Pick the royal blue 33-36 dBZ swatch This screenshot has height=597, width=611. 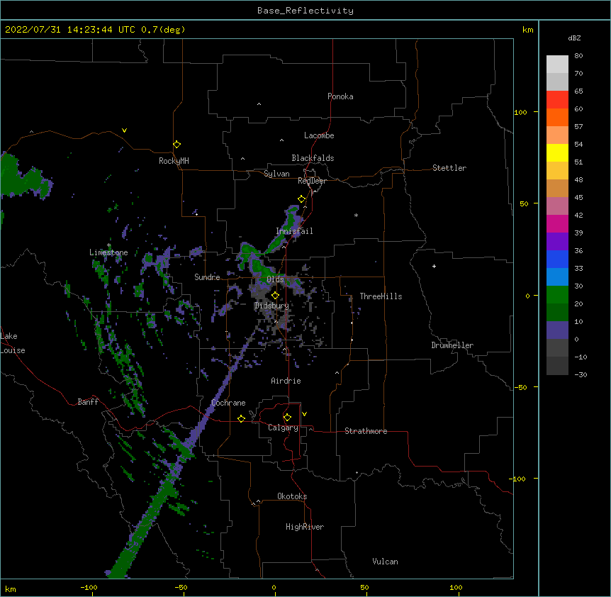pos(557,259)
